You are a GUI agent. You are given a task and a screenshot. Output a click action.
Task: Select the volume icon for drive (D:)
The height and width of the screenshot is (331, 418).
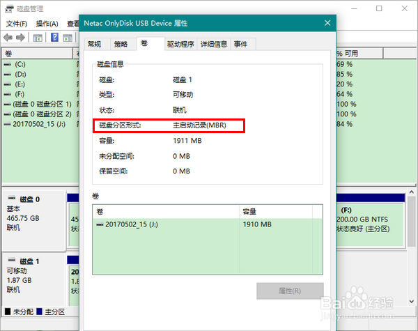(8, 75)
